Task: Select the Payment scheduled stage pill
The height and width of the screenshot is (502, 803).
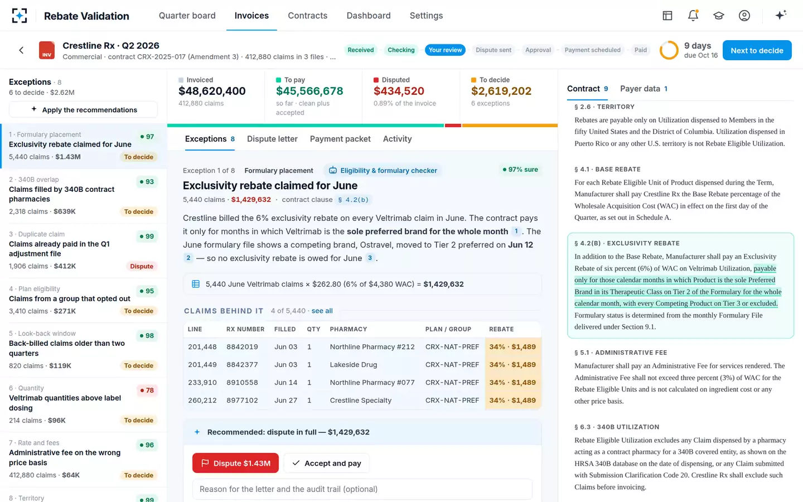Action: [592, 50]
